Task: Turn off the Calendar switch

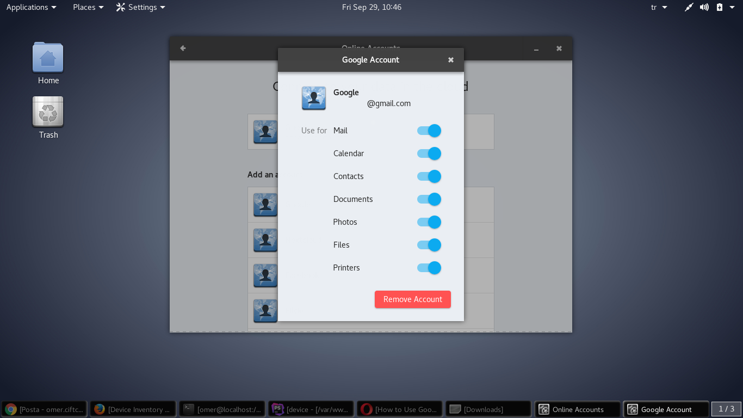Action: (x=429, y=153)
